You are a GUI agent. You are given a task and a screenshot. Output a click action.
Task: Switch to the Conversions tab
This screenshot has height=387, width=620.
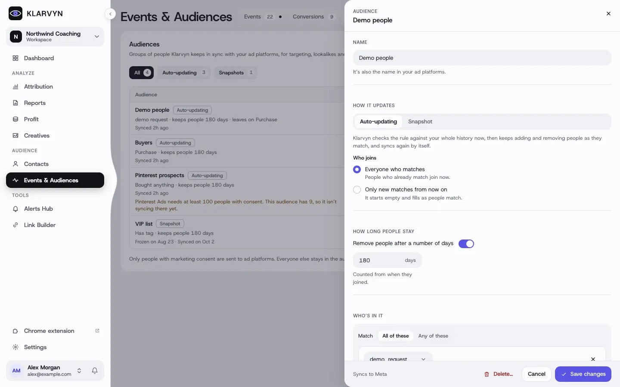pos(313,17)
